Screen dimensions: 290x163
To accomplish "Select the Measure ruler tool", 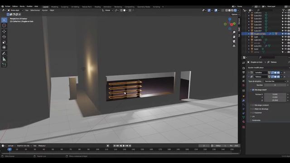I will [x=4, y=59].
